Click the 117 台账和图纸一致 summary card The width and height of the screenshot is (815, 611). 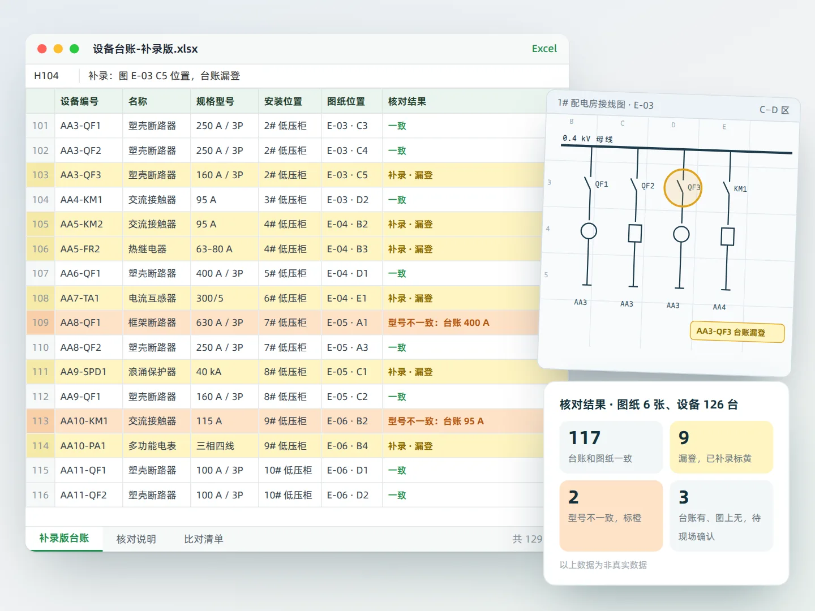(x=611, y=447)
